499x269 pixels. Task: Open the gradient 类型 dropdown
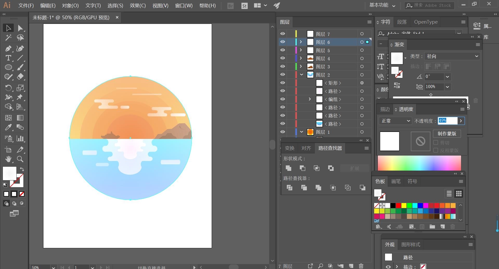click(x=452, y=56)
